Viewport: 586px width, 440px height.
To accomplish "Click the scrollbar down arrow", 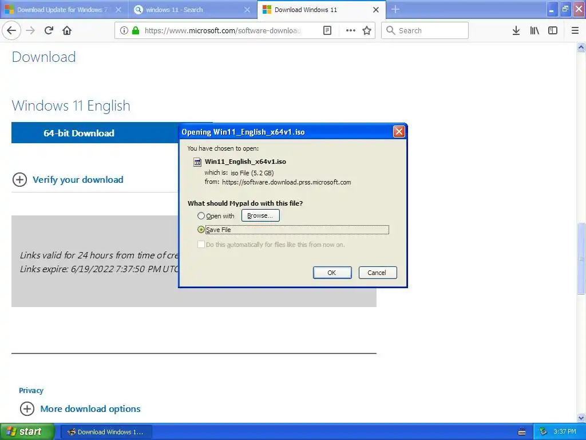I will click(581, 418).
